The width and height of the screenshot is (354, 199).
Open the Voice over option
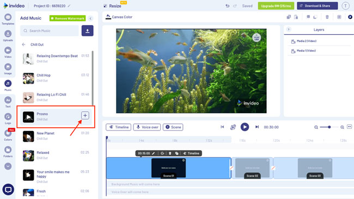(x=147, y=127)
